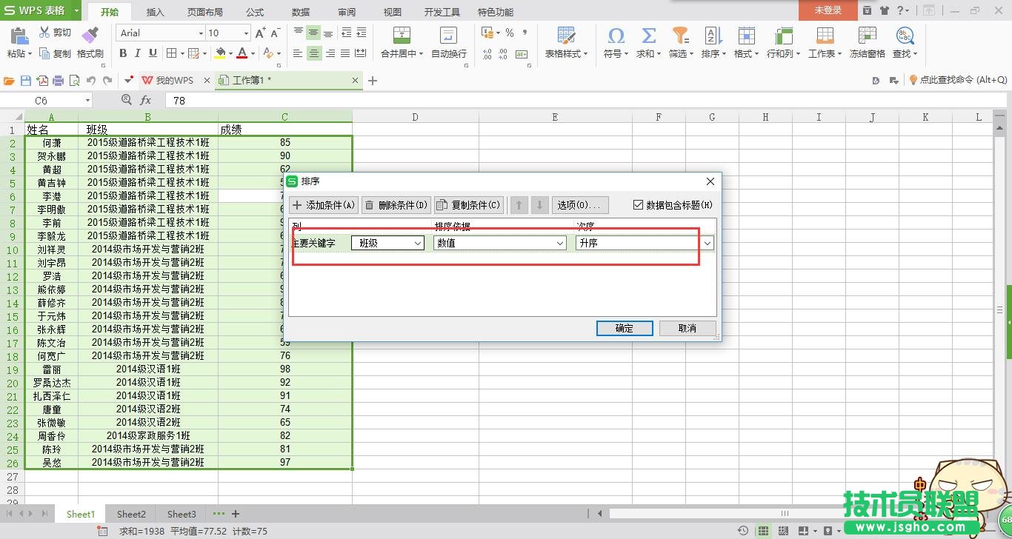Toggle Bold formatting button
Screen dimensions: 1012x539
tap(123, 53)
